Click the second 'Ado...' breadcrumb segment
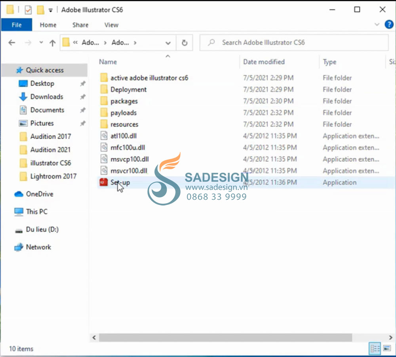Screen dimensions: 396x357 (x=120, y=42)
